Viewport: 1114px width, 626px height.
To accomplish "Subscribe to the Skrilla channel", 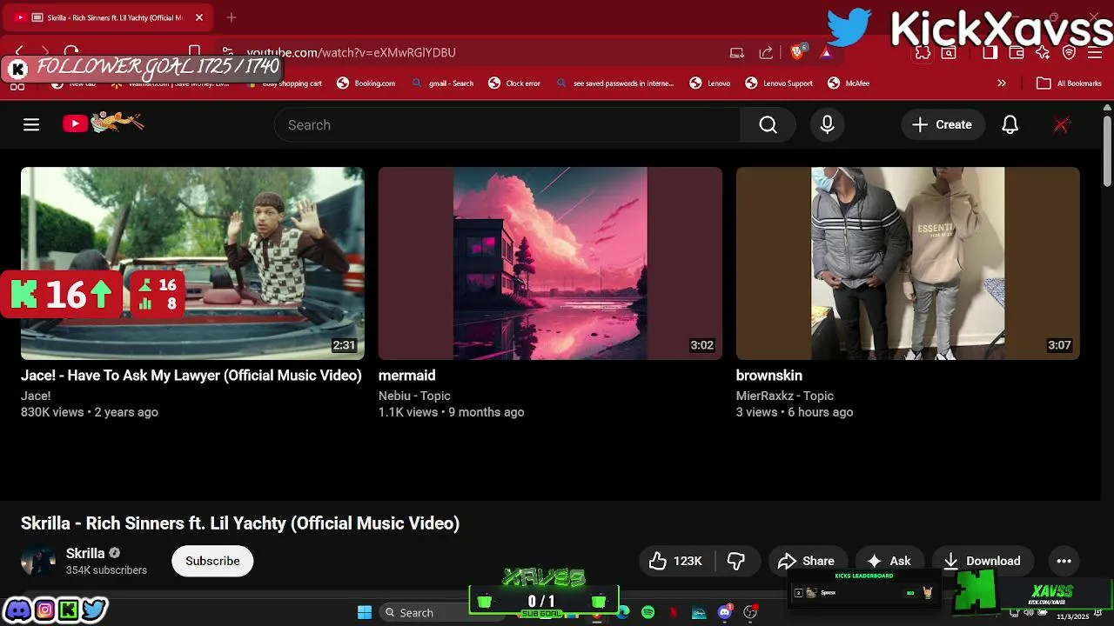I will [x=212, y=561].
